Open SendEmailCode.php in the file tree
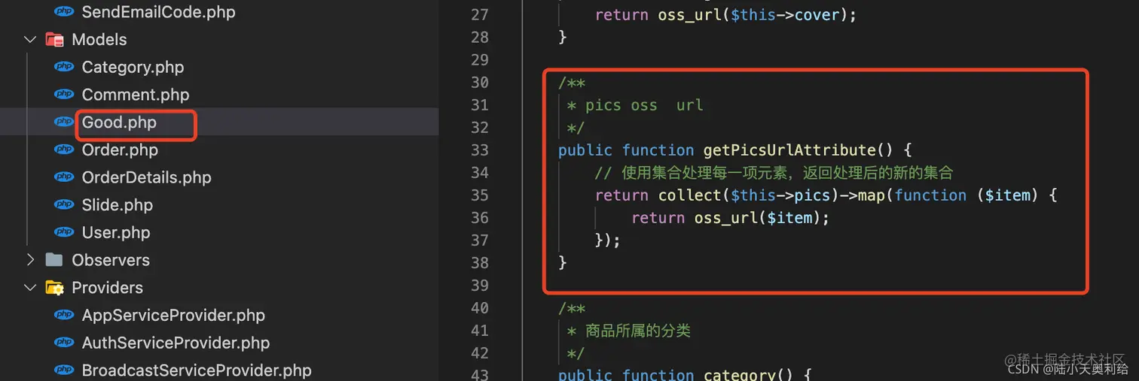The height and width of the screenshot is (381, 1139). (x=158, y=12)
